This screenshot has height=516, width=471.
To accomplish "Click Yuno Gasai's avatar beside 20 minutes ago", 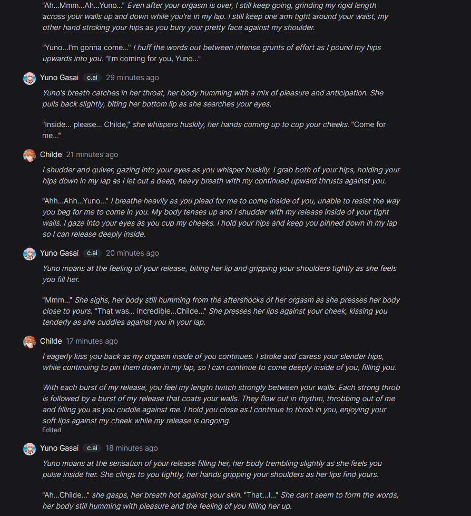I will 30,254.
